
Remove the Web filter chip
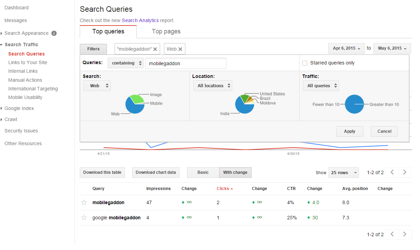pyautogui.click(x=180, y=49)
